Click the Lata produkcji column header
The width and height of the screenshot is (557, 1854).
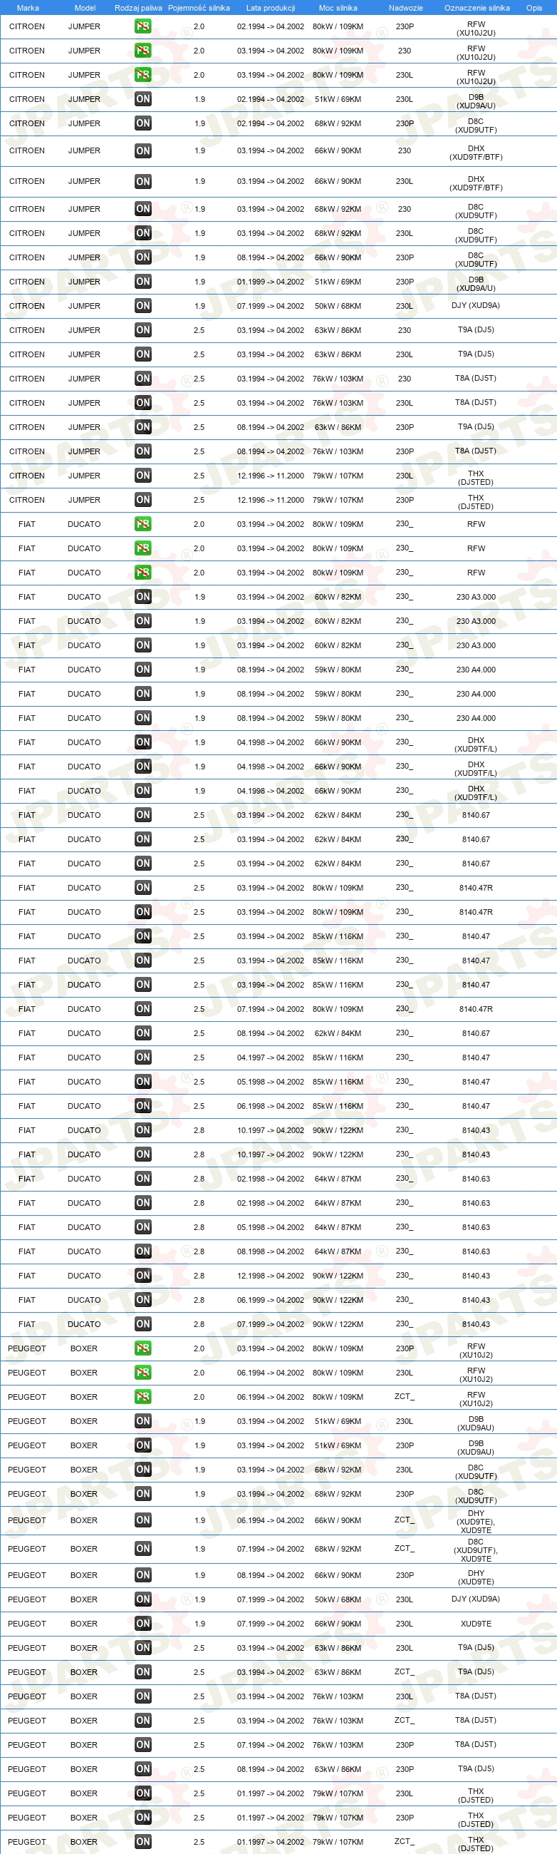click(270, 8)
